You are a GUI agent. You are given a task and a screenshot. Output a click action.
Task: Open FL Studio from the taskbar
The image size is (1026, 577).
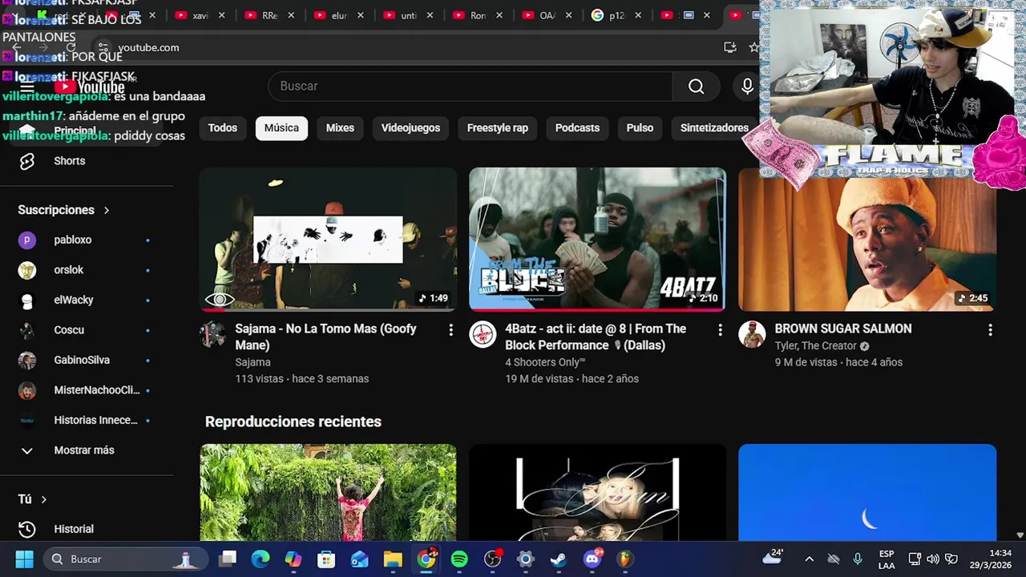tap(625, 559)
